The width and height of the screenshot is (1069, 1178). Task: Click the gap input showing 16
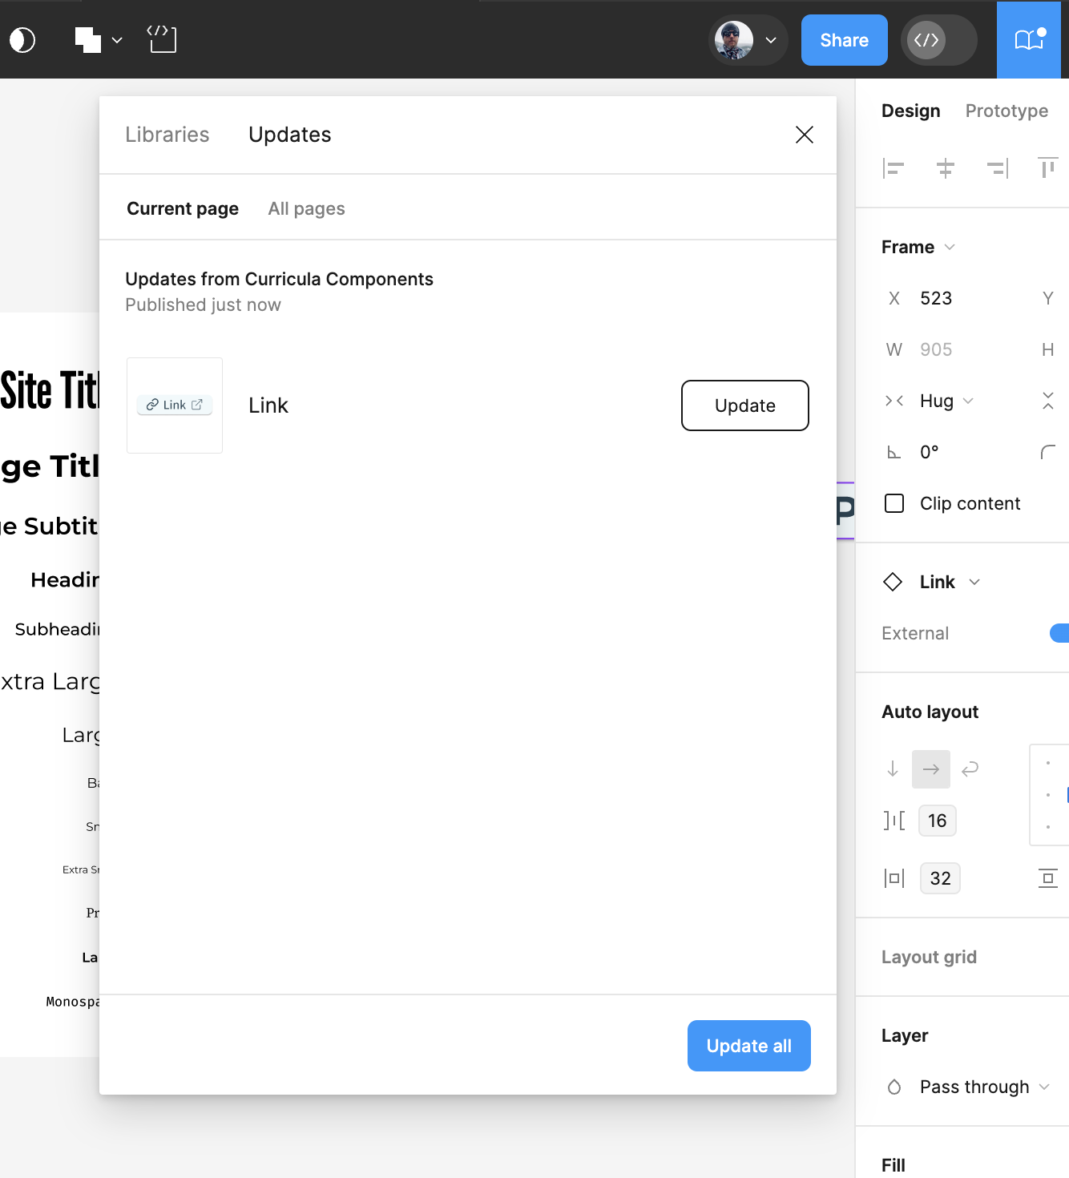(x=937, y=820)
